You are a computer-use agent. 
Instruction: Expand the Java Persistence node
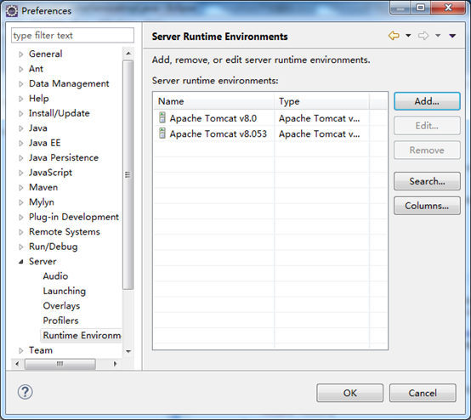click(20, 158)
